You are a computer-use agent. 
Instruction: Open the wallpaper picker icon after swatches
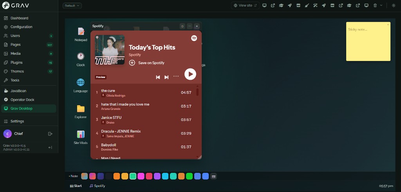213,176
